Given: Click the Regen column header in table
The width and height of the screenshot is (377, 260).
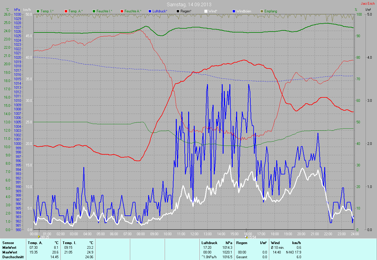Looking at the screenshot, I should click(242, 243).
